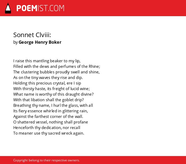Click the line 'With thirsty haste, its freight'

point(52,89)
